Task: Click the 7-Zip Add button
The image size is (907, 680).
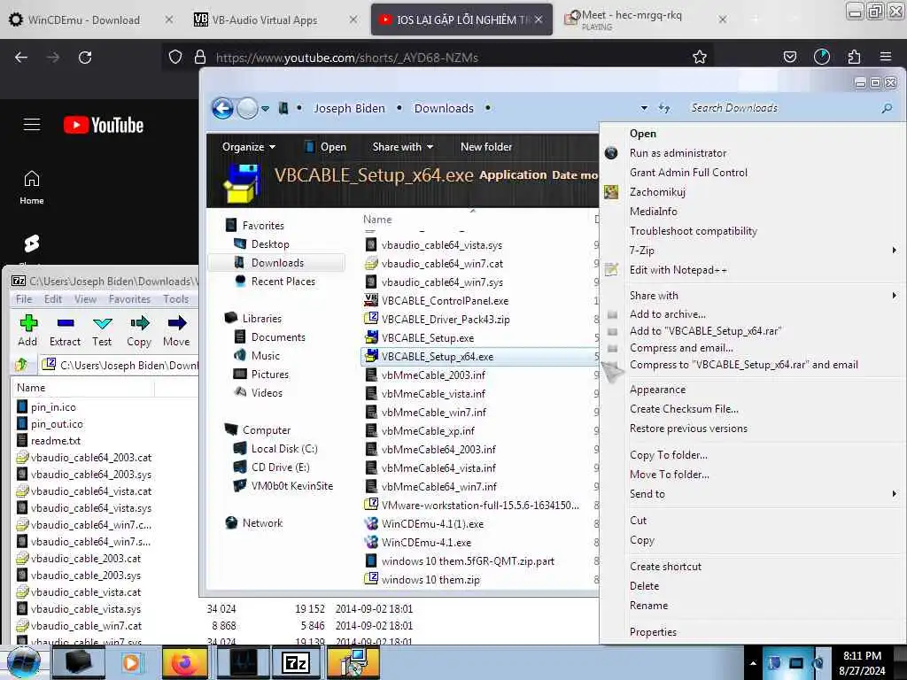Action: click(27, 330)
